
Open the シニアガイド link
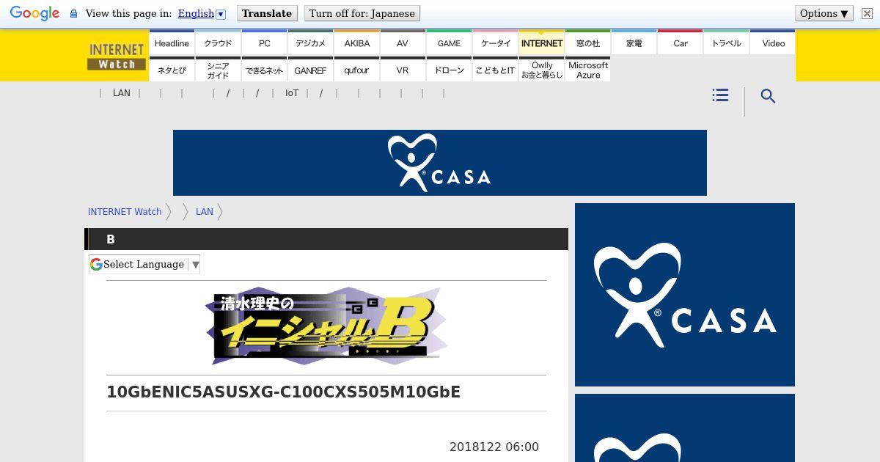click(218, 70)
